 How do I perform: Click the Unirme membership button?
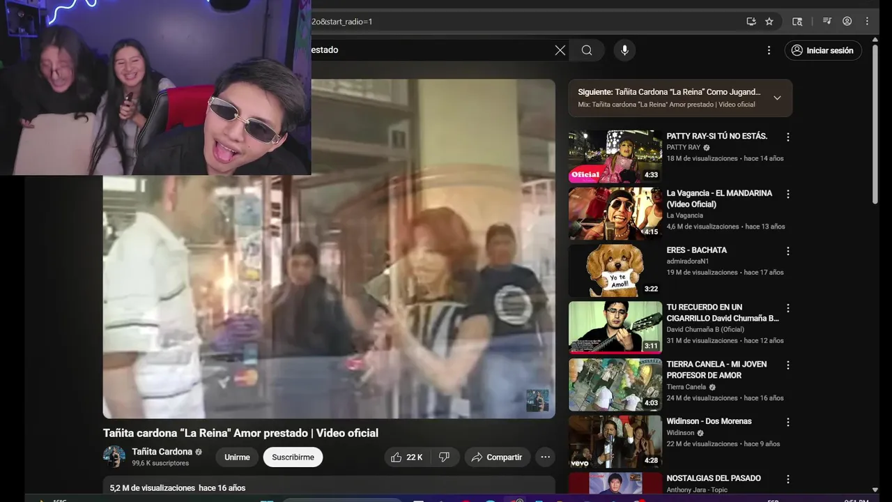click(x=237, y=457)
